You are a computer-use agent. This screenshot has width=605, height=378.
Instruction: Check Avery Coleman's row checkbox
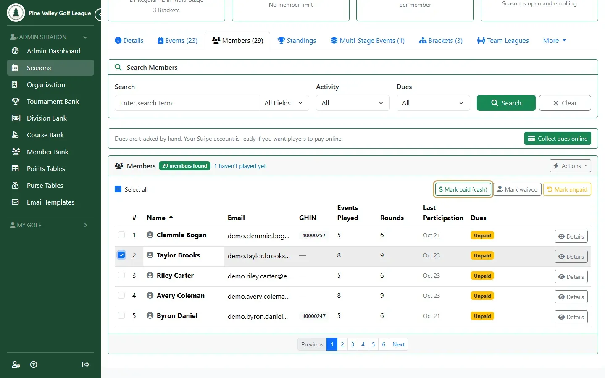121,295
